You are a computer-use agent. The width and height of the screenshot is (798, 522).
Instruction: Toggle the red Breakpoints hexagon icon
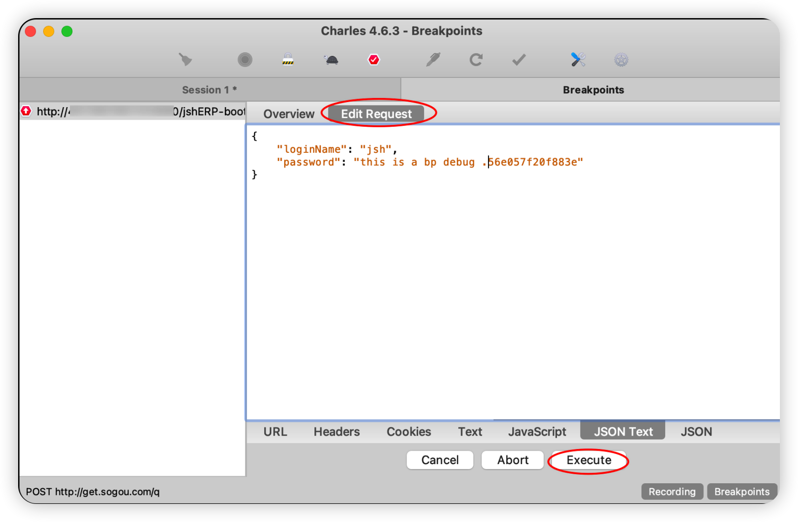point(374,60)
